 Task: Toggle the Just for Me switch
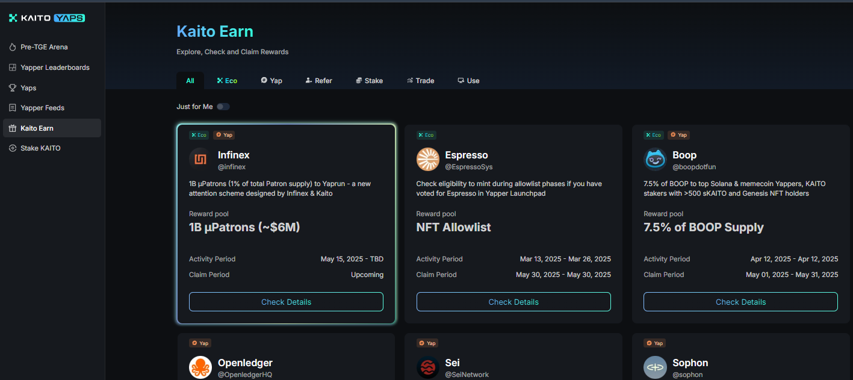[223, 107]
